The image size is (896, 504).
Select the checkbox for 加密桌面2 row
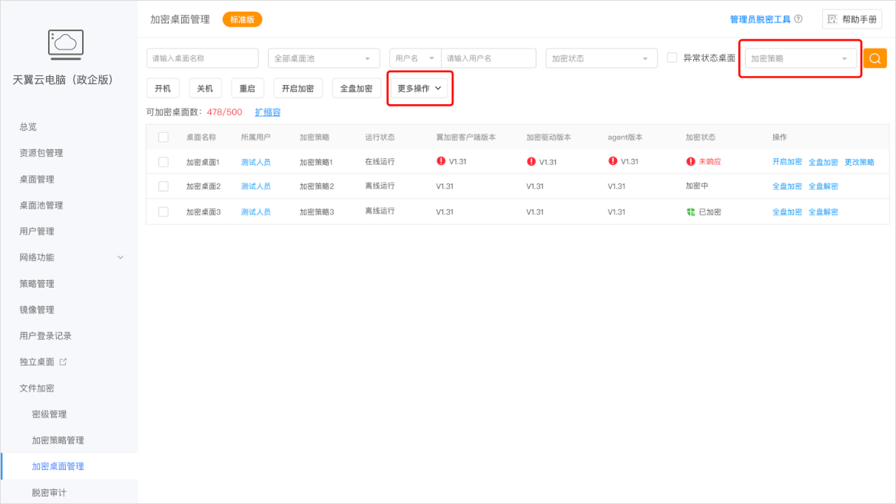pyautogui.click(x=164, y=185)
